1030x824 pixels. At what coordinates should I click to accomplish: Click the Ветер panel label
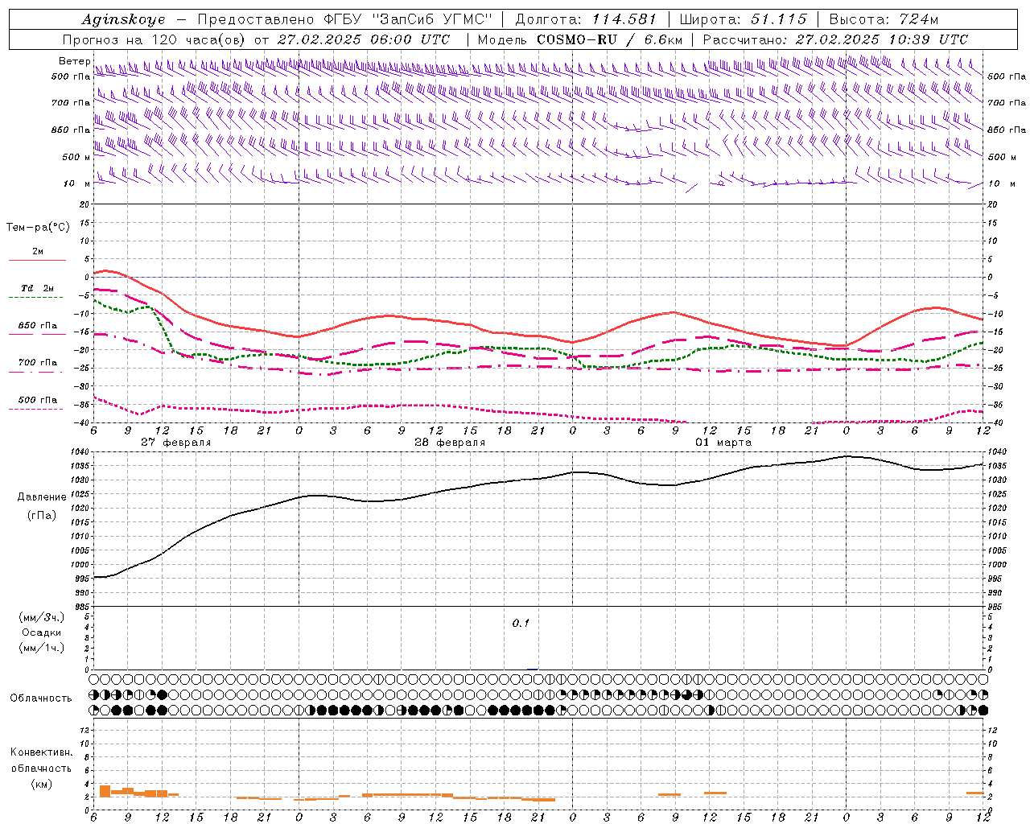point(74,61)
